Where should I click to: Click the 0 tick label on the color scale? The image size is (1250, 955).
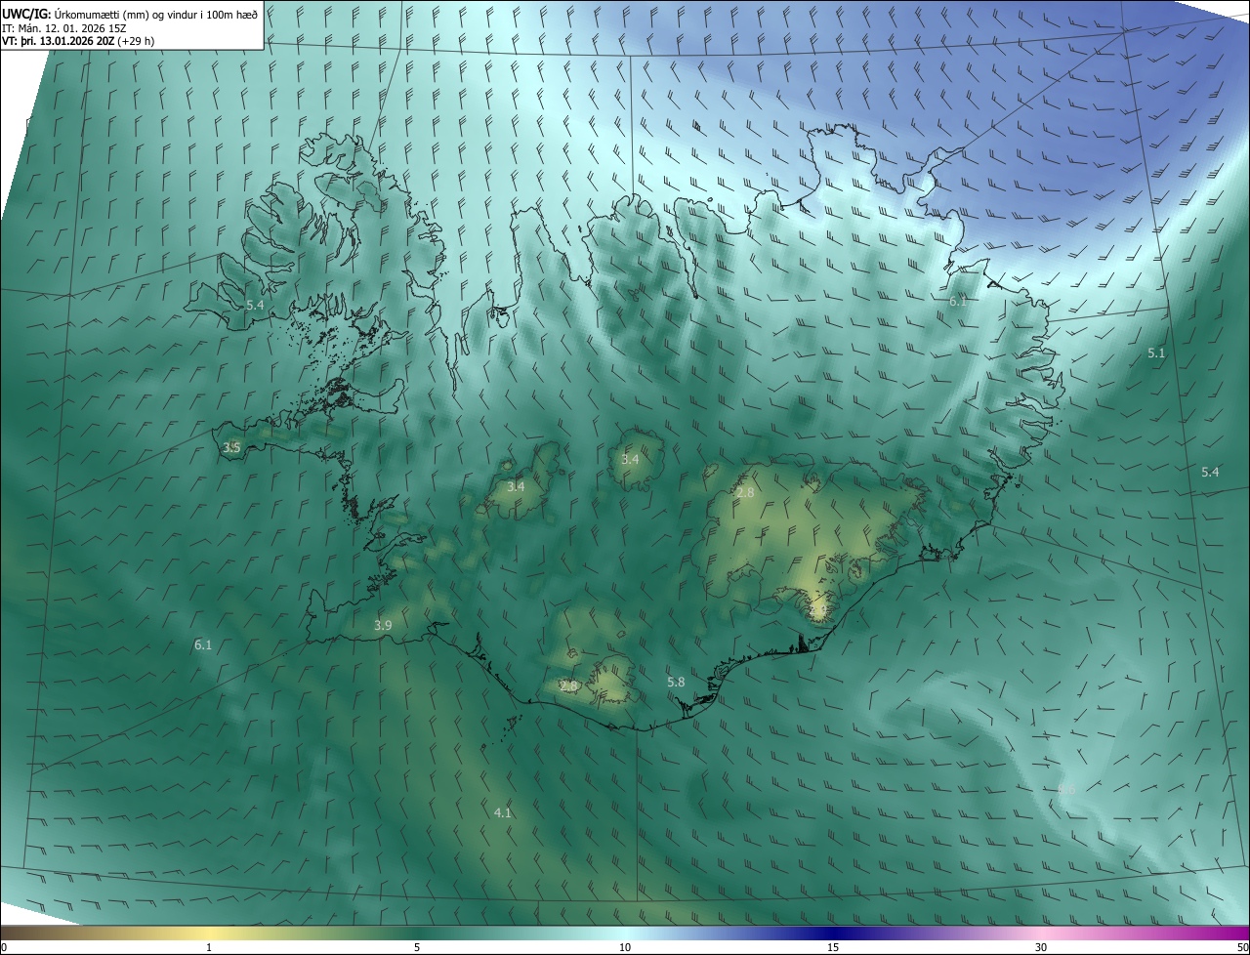pos(4,947)
